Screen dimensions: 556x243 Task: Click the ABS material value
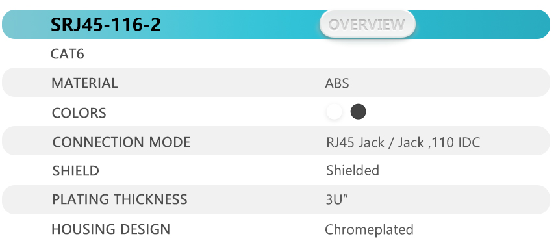click(337, 83)
